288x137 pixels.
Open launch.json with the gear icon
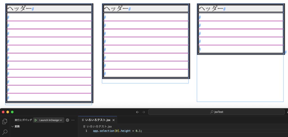(67, 120)
